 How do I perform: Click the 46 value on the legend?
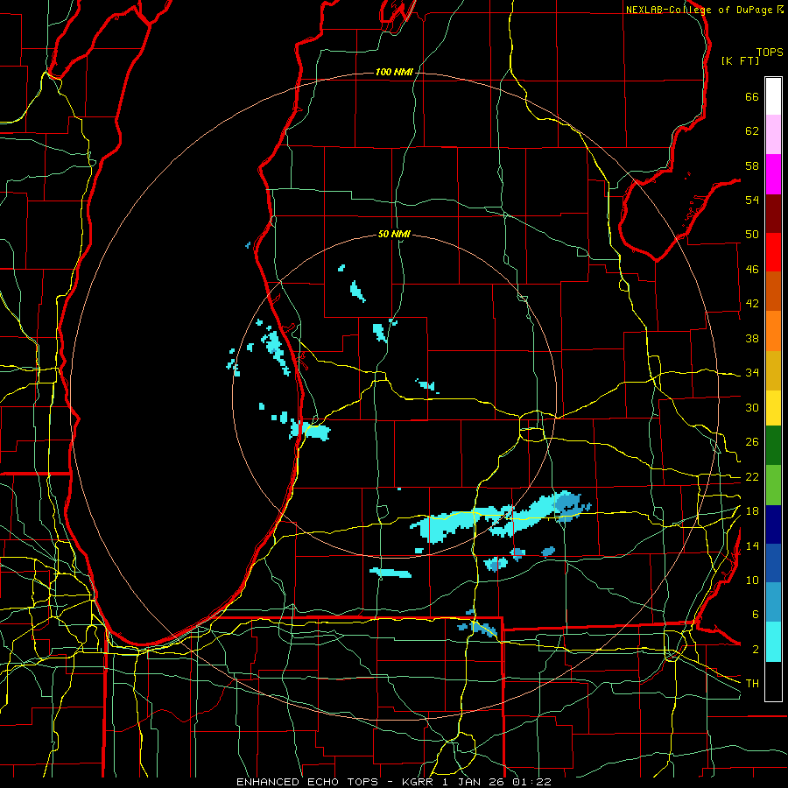[752, 270]
